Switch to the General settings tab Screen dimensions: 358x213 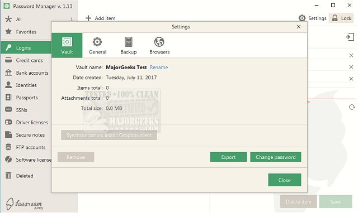coord(97,45)
